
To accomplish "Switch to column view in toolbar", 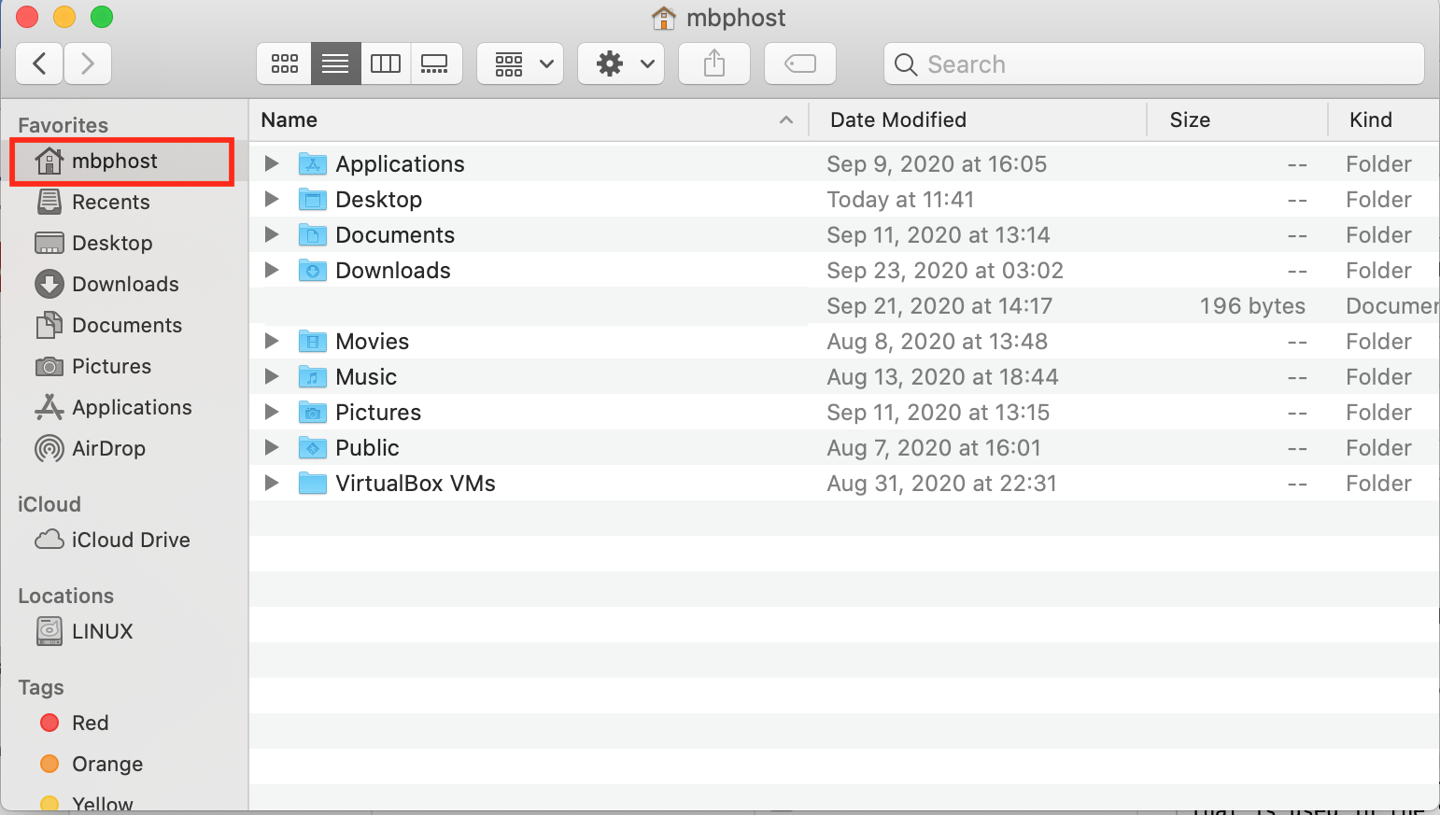I will pos(386,64).
